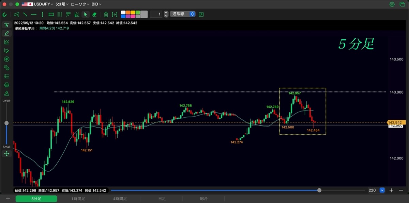Click the large gray current-color swatch

(x=144, y=14)
